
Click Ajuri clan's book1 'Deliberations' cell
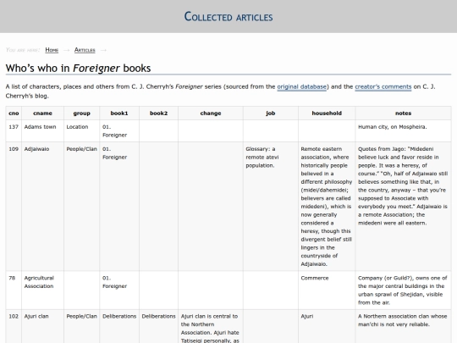click(x=119, y=326)
